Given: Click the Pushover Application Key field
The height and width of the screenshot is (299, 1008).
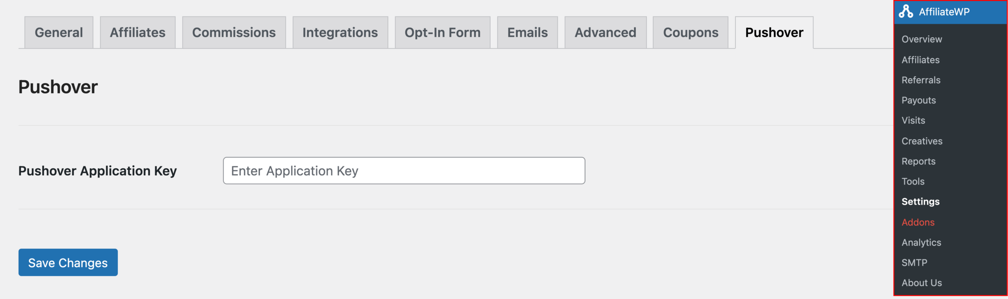Looking at the screenshot, I should (403, 170).
